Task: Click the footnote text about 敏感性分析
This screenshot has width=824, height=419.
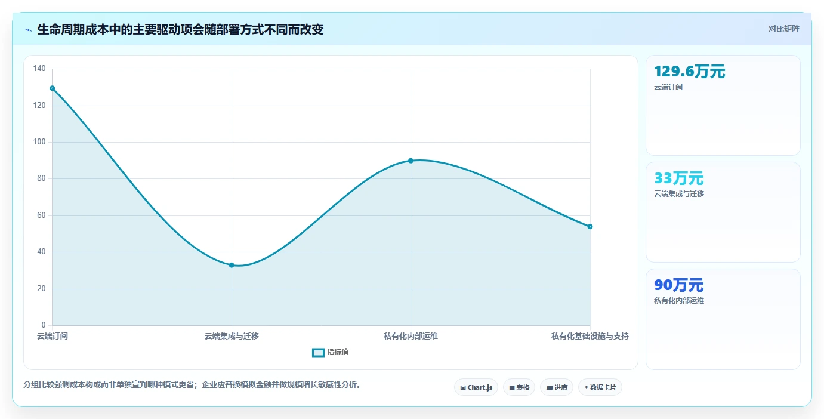Action: pyautogui.click(x=192, y=384)
